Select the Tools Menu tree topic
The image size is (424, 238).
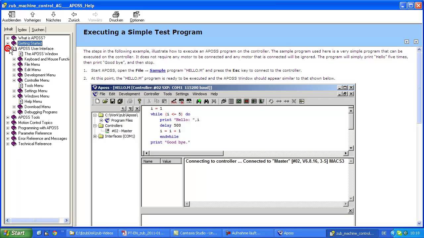[34, 86]
